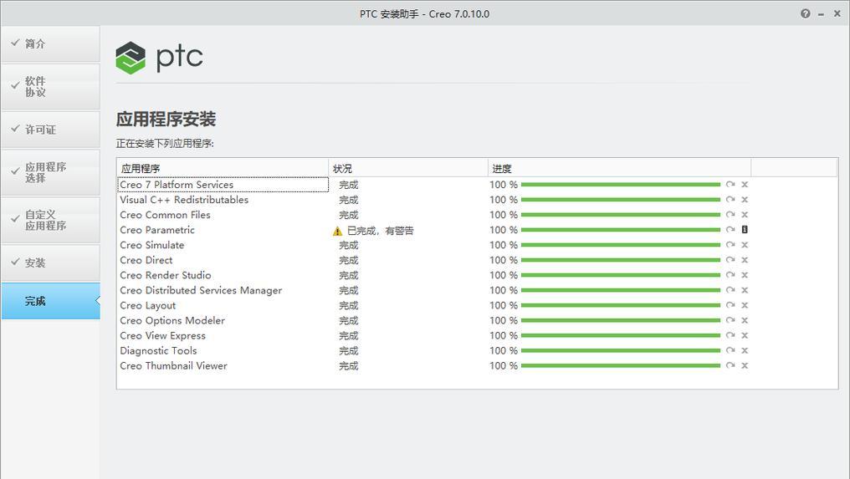Close the PTC installer window
This screenshot has height=479, width=850.
click(x=837, y=14)
